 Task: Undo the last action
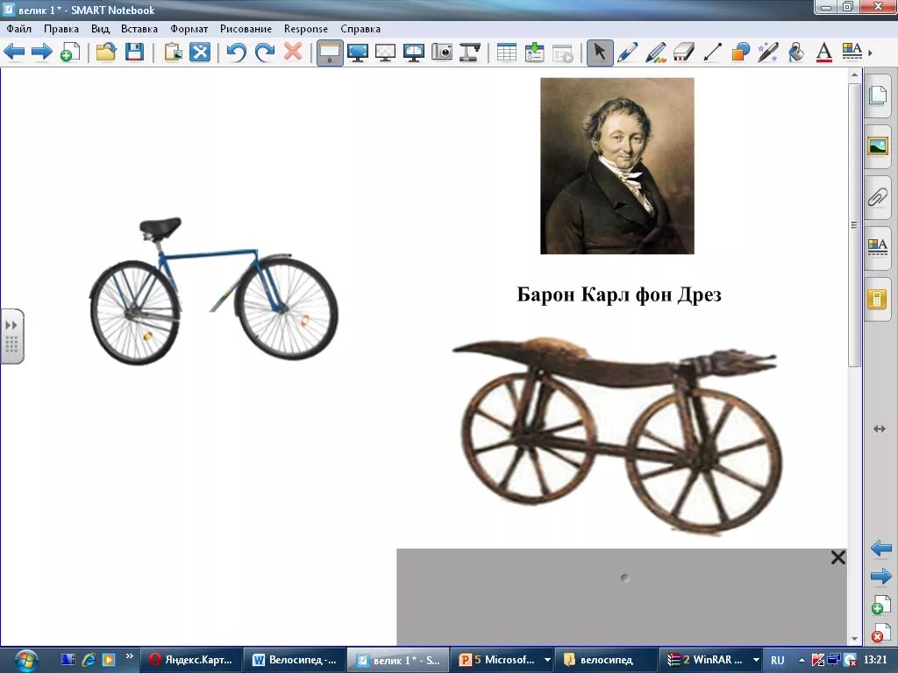(236, 52)
